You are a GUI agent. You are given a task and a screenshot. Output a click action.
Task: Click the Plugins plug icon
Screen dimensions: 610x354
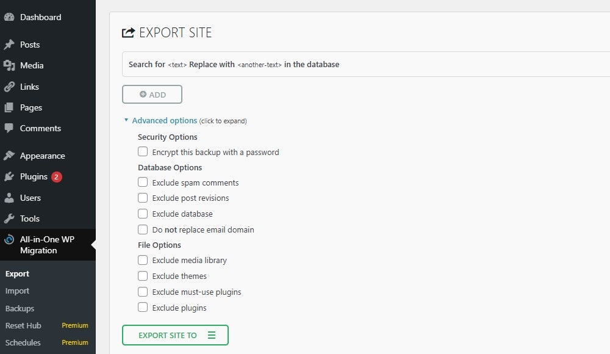click(x=9, y=177)
